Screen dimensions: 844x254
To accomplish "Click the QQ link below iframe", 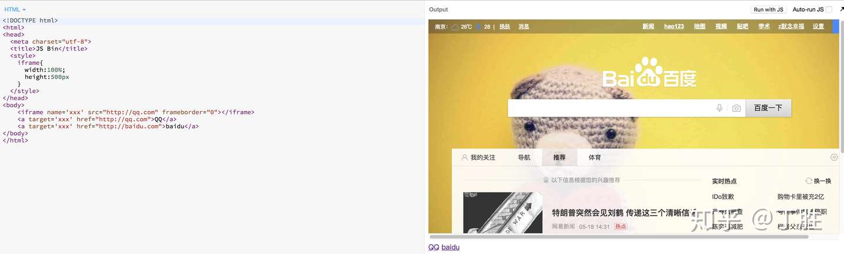I will (x=434, y=248).
